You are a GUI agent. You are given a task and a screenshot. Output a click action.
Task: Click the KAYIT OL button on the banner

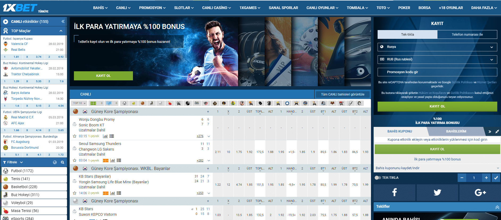click(x=103, y=76)
